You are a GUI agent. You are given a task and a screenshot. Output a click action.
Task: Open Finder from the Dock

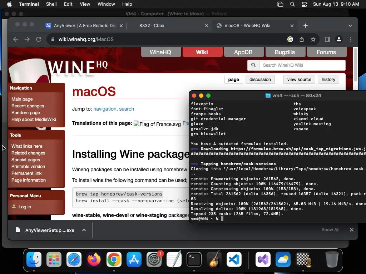coord(34,259)
